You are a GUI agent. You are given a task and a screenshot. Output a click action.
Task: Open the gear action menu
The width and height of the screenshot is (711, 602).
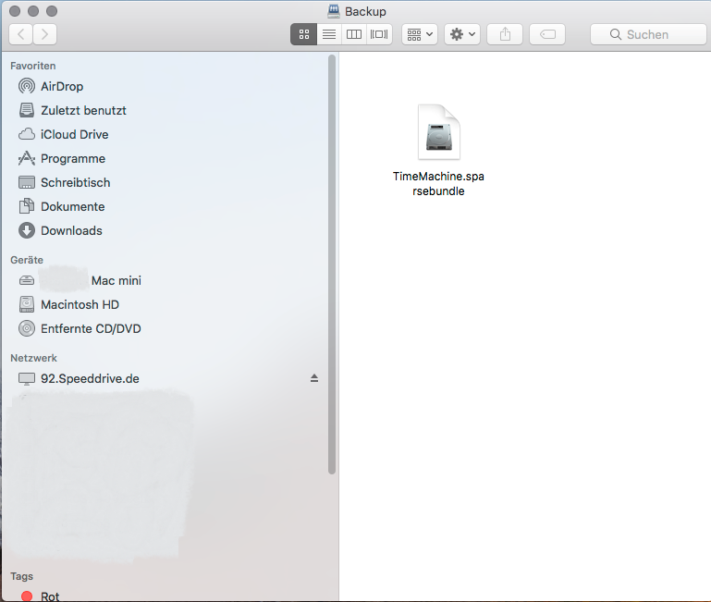(461, 34)
